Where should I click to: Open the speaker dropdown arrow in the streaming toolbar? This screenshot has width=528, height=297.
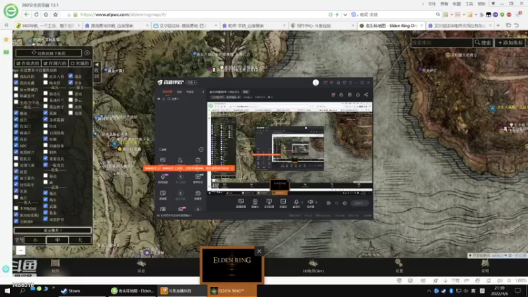point(316,203)
